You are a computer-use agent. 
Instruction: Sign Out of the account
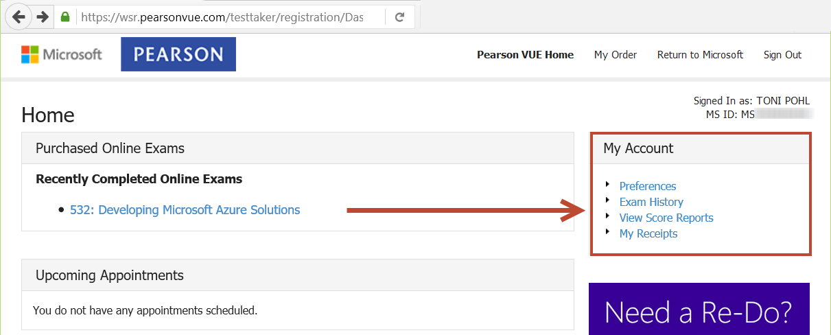coord(782,55)
